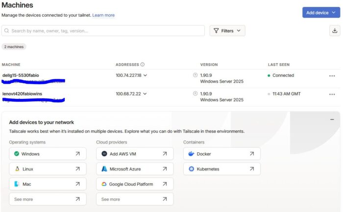The height and width of the screenshot is (212, 343).
Task: Open the Google Cloud Platform card
Action: [135, 184]
